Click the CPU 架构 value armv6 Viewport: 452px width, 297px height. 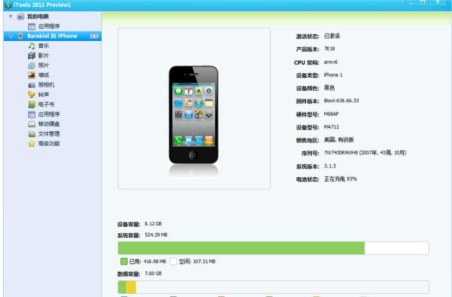331,62
